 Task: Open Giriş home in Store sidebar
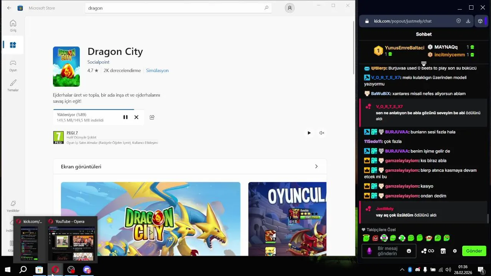tap(13, 26)
